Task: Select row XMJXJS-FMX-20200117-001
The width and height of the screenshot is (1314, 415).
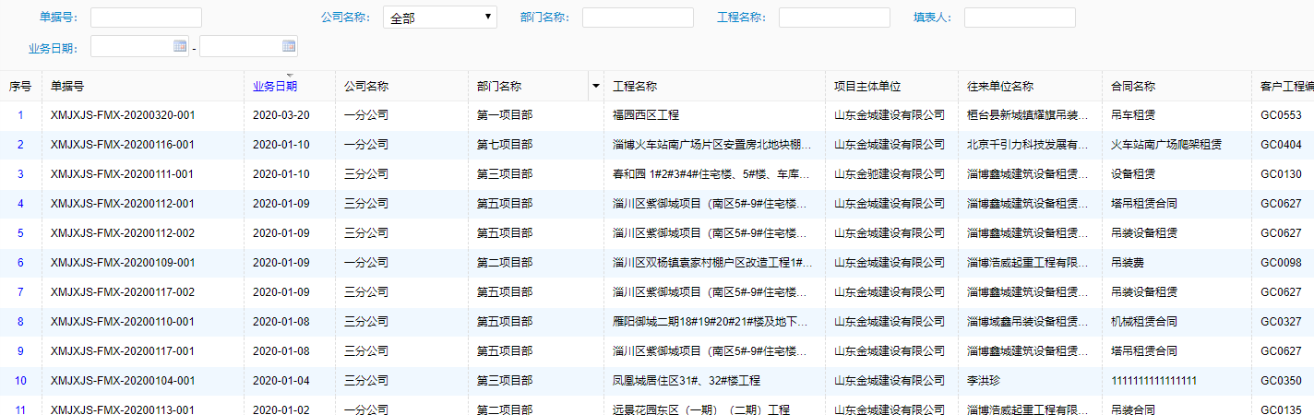Action: click(657, 351)
